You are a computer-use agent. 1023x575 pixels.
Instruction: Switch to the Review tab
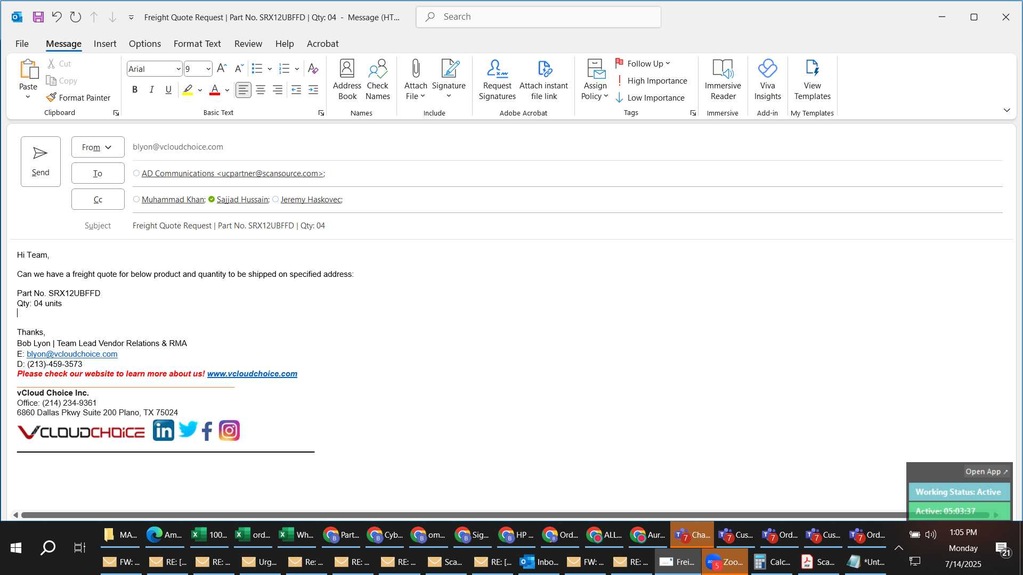click(248, 44)
